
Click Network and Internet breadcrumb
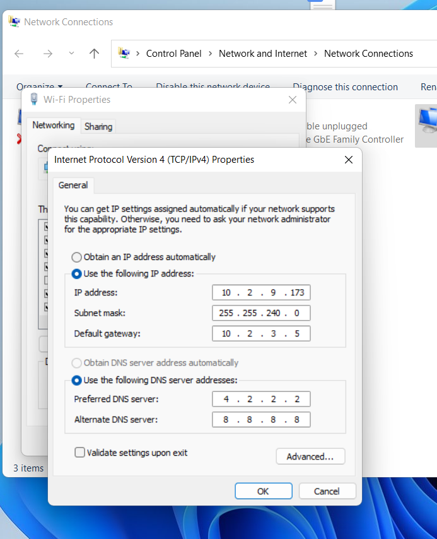click(263, 54)
